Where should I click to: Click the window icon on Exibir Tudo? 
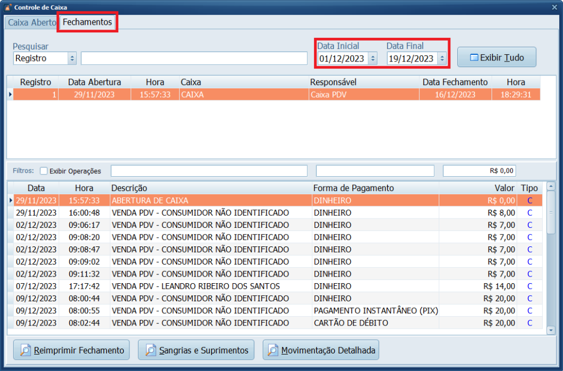pyautogui.click(x=473, y=57)
